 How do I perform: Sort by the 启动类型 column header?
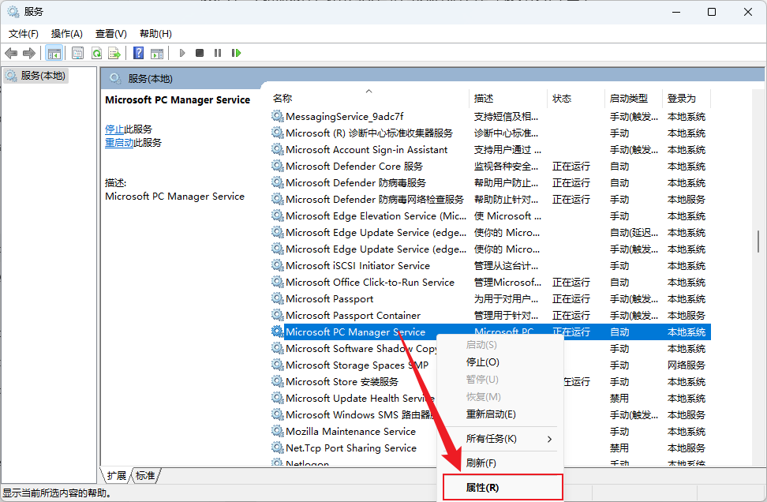628,99
